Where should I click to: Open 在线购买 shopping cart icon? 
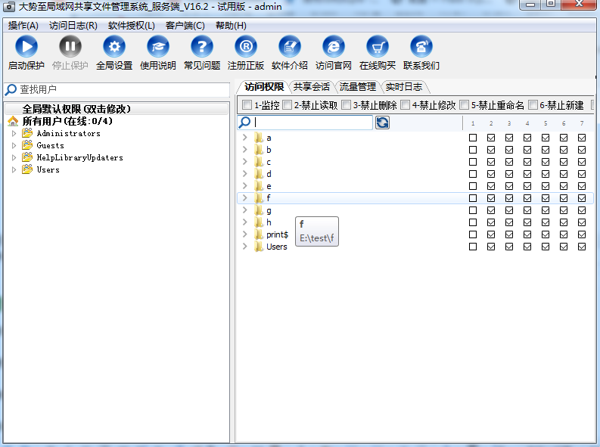[378, 47]
